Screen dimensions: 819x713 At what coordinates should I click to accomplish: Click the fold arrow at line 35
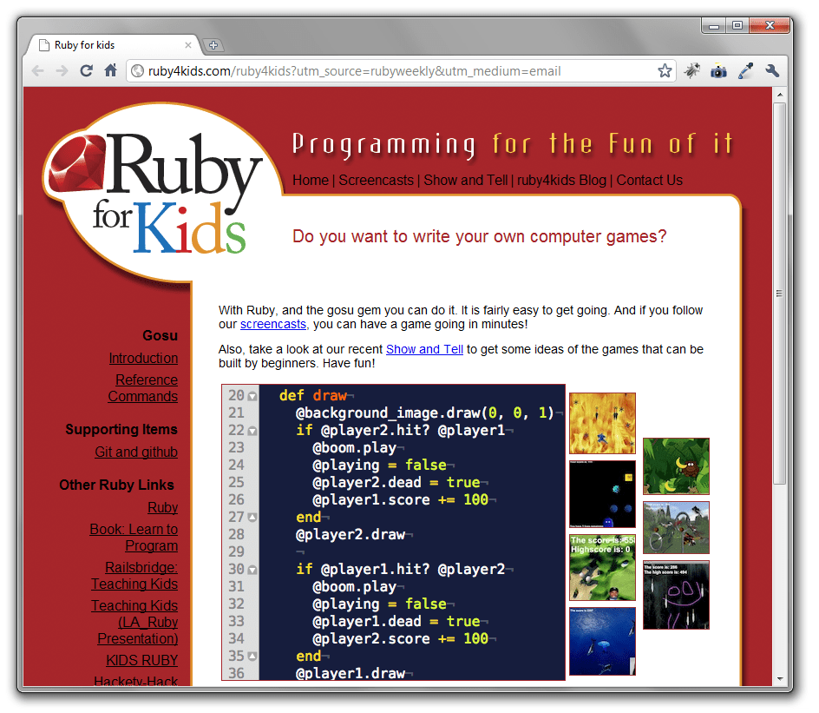click(x=252, y=656)
